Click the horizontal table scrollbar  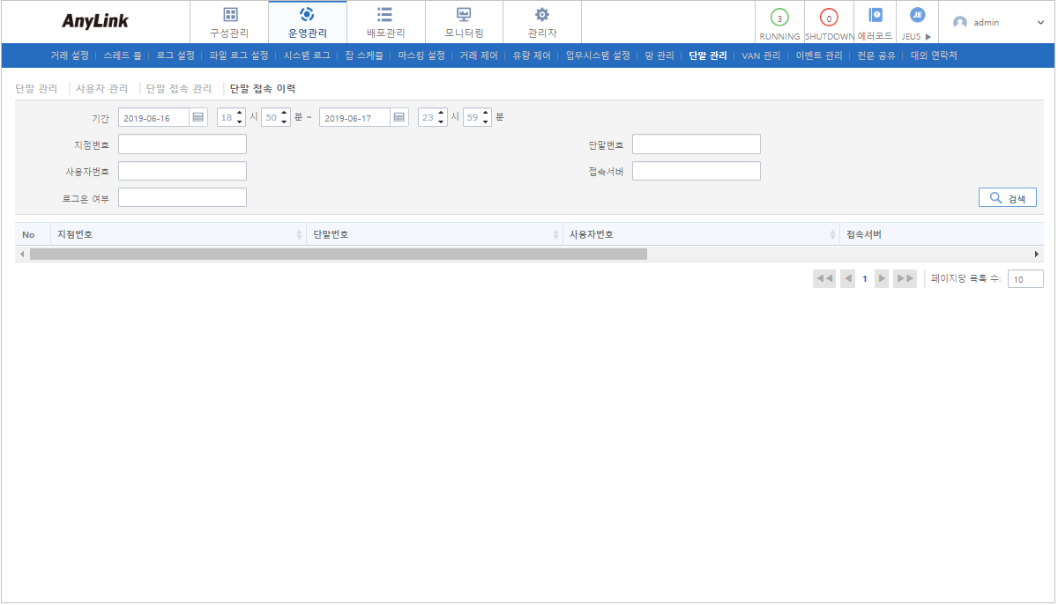(x=339, y=254)
